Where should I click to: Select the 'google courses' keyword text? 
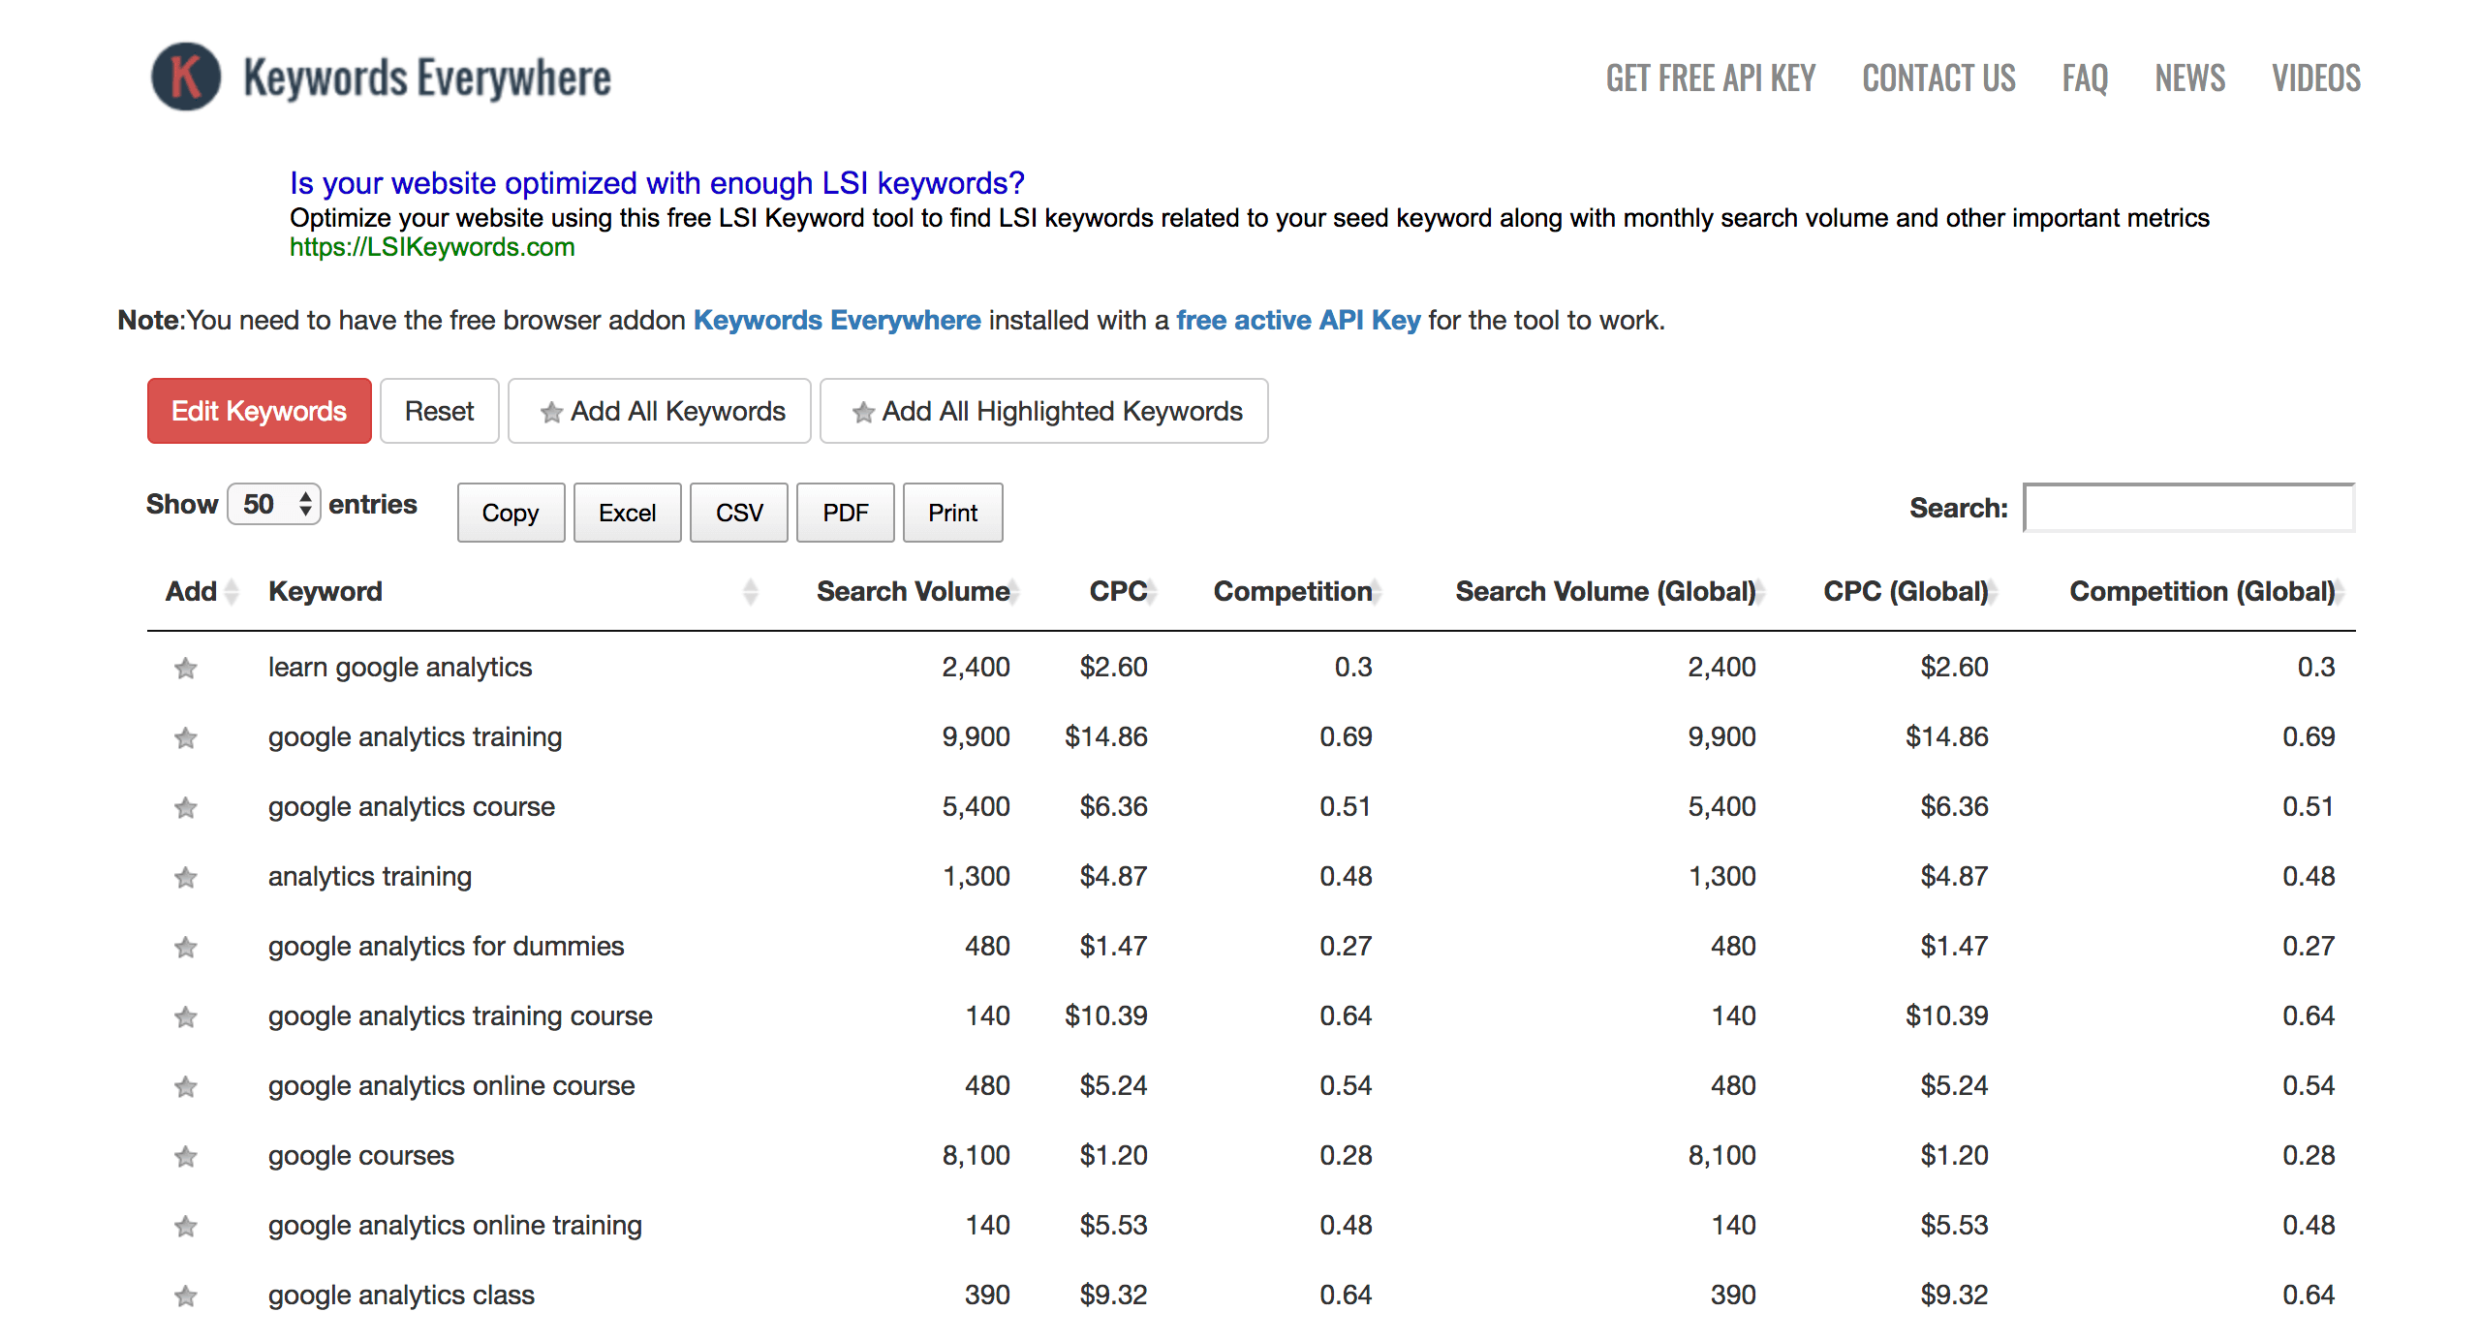click(x=360, y=1156)
